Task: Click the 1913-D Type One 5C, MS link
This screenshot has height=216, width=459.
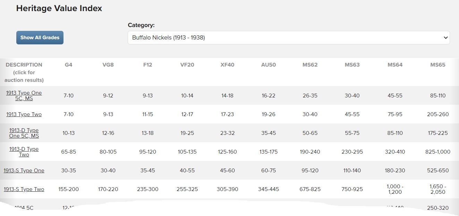Action: 24,133
